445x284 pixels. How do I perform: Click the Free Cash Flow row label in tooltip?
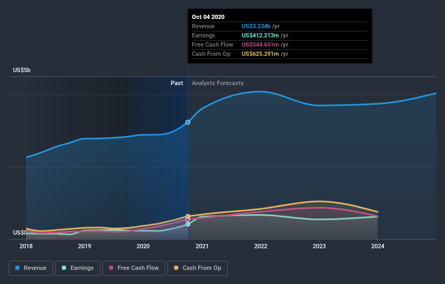(x=212, y=44)
